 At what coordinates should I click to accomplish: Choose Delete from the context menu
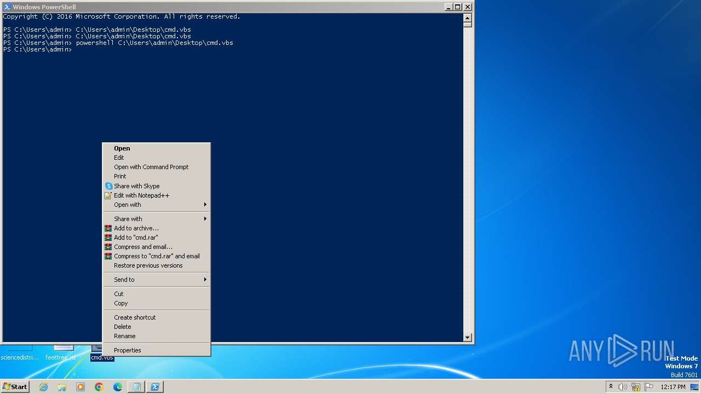coord(157,327)
